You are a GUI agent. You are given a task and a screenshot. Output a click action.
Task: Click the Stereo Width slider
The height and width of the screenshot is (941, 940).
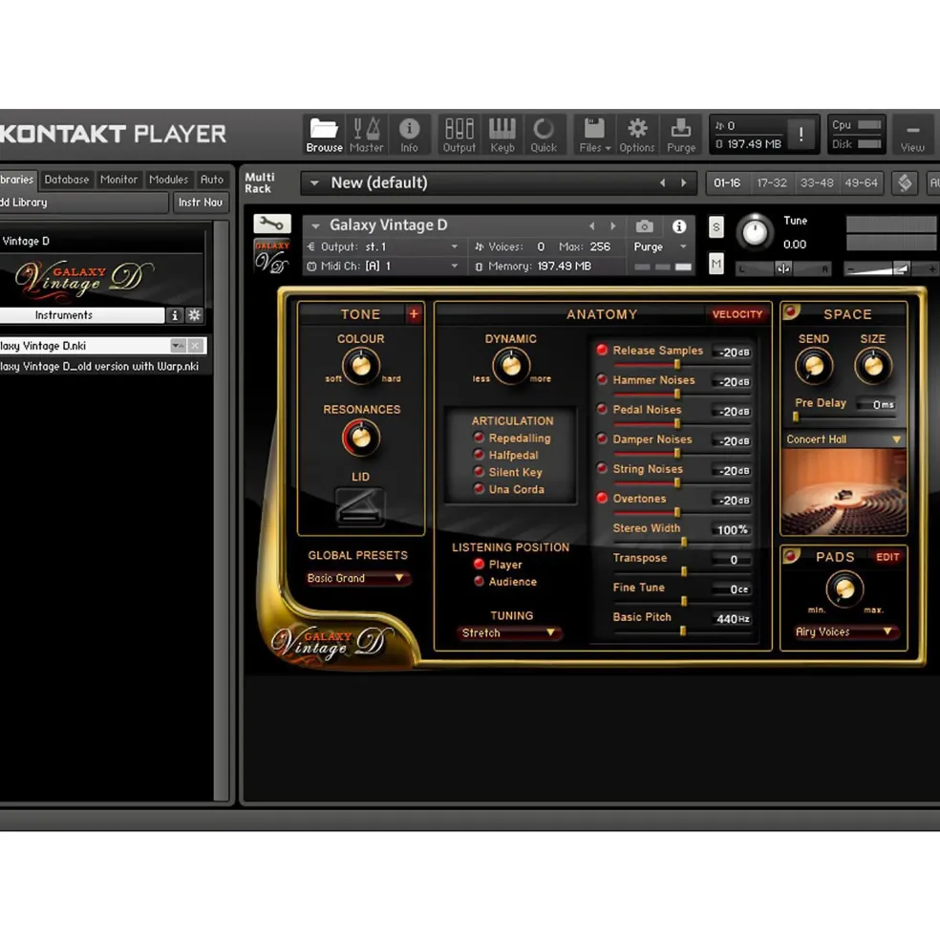click(x=682, y=542)
